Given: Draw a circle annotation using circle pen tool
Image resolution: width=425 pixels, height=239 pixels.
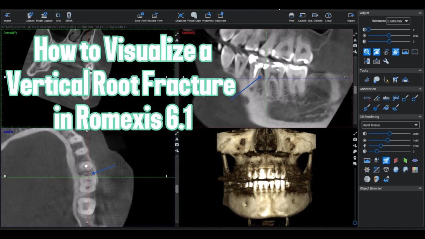Looking at the screenshot, I should pos(415,98).
